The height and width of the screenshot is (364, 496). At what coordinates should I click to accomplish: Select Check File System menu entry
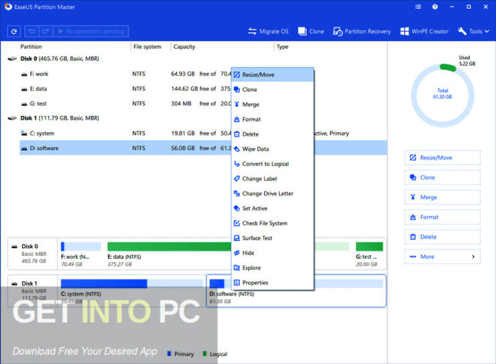coord(273,223)
